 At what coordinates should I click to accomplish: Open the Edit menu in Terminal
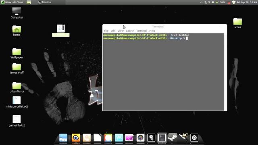(113, 31)
